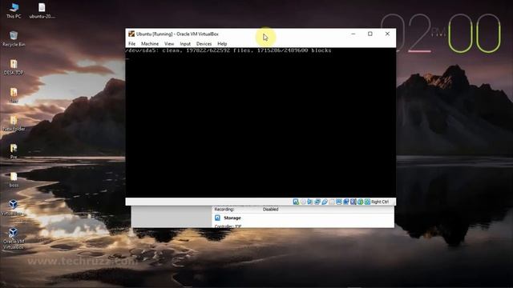Viewport: 513px width, 288px height.
Task: Select the Recycle Bin desktop icon
Action: click(14, 38)
